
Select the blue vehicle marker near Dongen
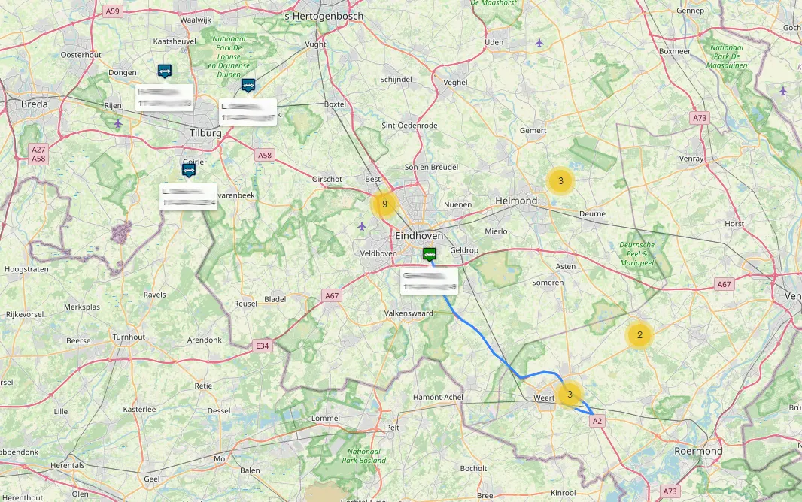165,71
